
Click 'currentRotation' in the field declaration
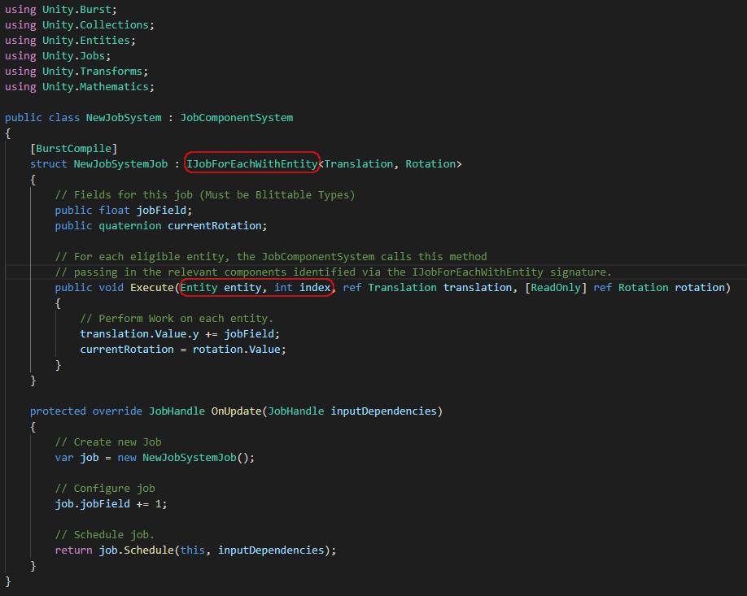(x=214, y=226)
